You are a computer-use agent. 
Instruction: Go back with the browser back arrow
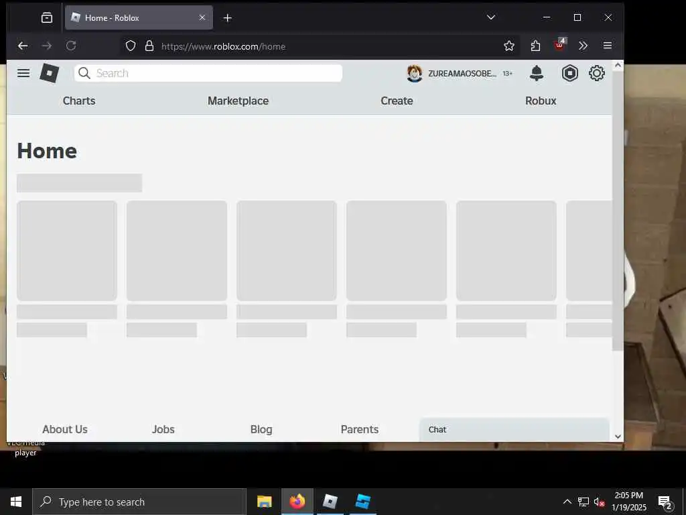click(23, 46)
